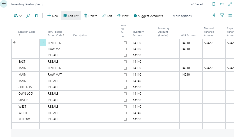The height and width of the screenshot is (137, 234).
Task: Bookmark this page with the bookmark icon
Action: pos(213,5)
